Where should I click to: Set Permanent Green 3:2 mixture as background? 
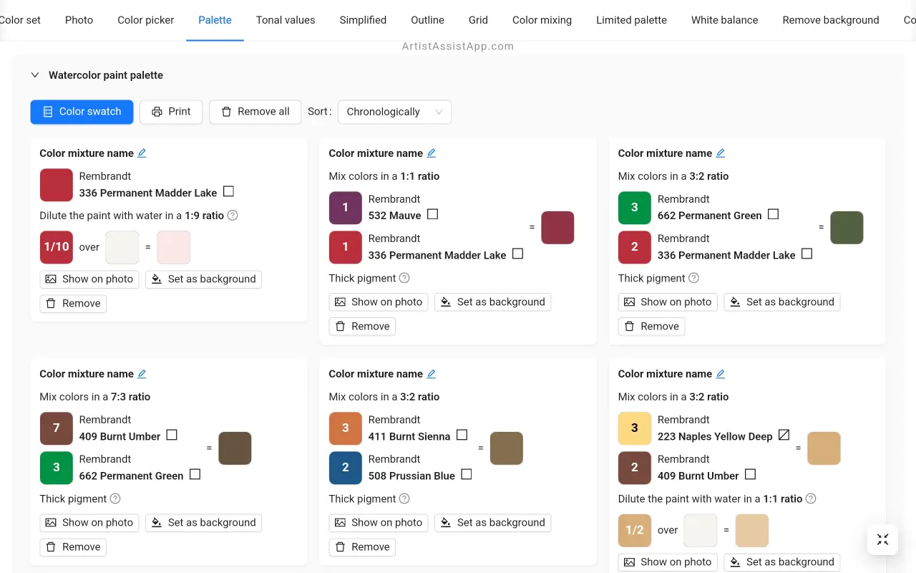point(781,302)
